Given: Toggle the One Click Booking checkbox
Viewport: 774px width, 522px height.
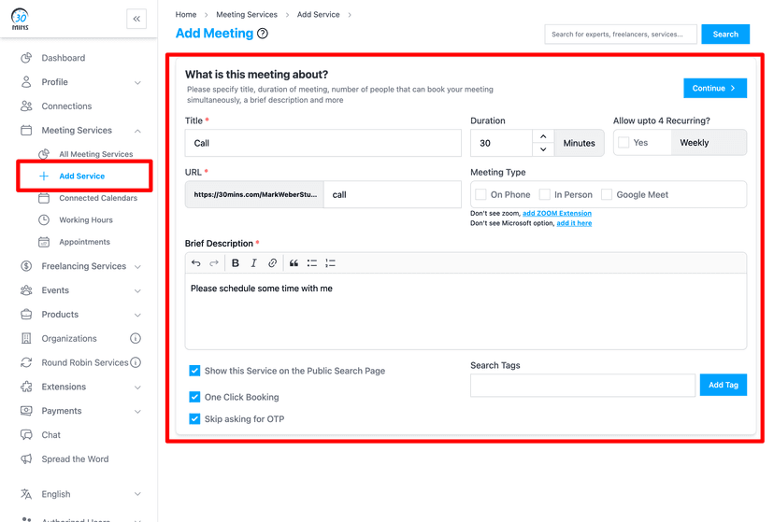Looking at the screenshot, I should pyautogui.click(x=194, y=397).
